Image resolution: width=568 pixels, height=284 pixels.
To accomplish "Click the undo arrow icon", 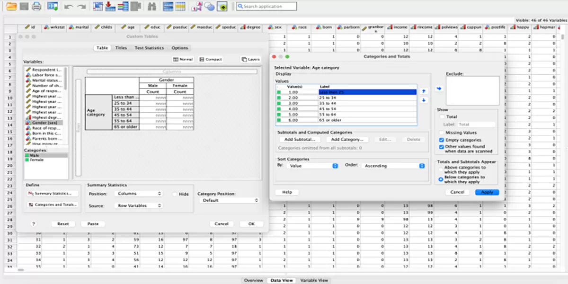I will click(68, 7).
